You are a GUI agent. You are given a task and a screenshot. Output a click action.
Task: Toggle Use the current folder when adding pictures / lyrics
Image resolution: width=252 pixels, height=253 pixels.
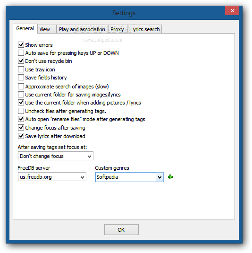click(21, 103)
